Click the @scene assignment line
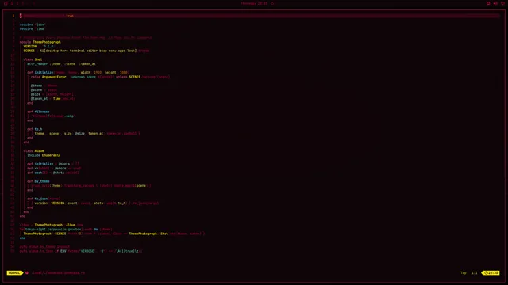 tap(44, 89)
